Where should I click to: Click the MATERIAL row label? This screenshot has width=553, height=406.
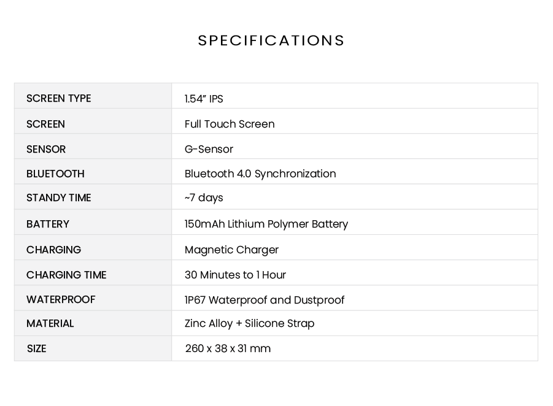(50, 323)
